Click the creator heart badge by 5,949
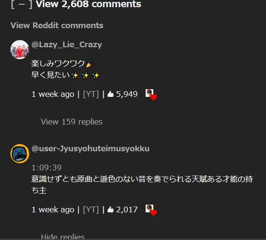This screenshot has width=266, height=240. (x=151, y=94)
